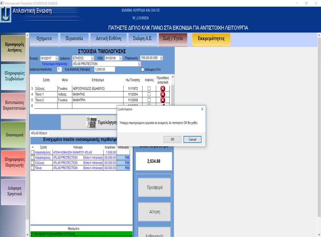Screen dimensions: 321x237
Task: Open the Πληροφορίες Παραγωγής sidebar section
Action: click(x=13, y=163)
